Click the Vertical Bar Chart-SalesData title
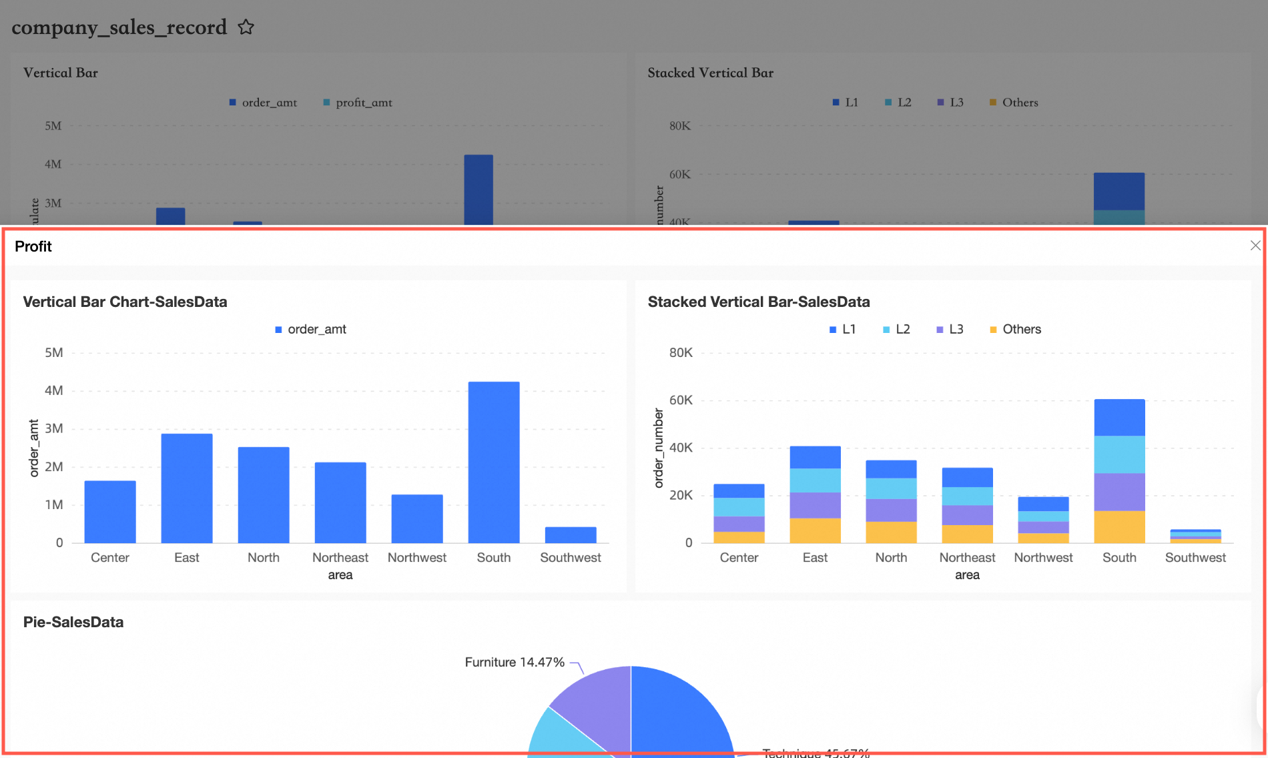Image resolution: width=1268 pixels, height=758 pixels. 125,302
